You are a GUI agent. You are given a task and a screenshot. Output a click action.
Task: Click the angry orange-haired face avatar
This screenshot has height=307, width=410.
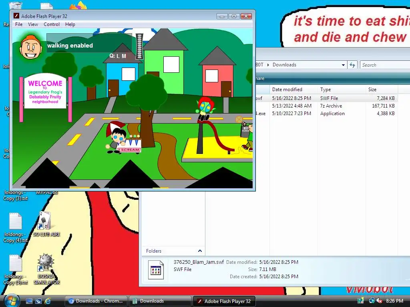[31, 48]
